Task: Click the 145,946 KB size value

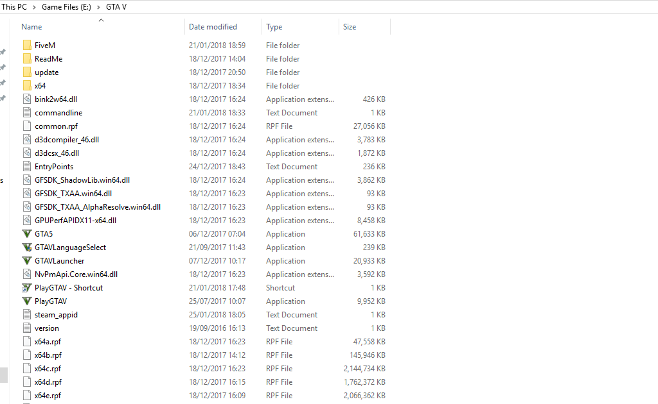Action: coord(368,355)
